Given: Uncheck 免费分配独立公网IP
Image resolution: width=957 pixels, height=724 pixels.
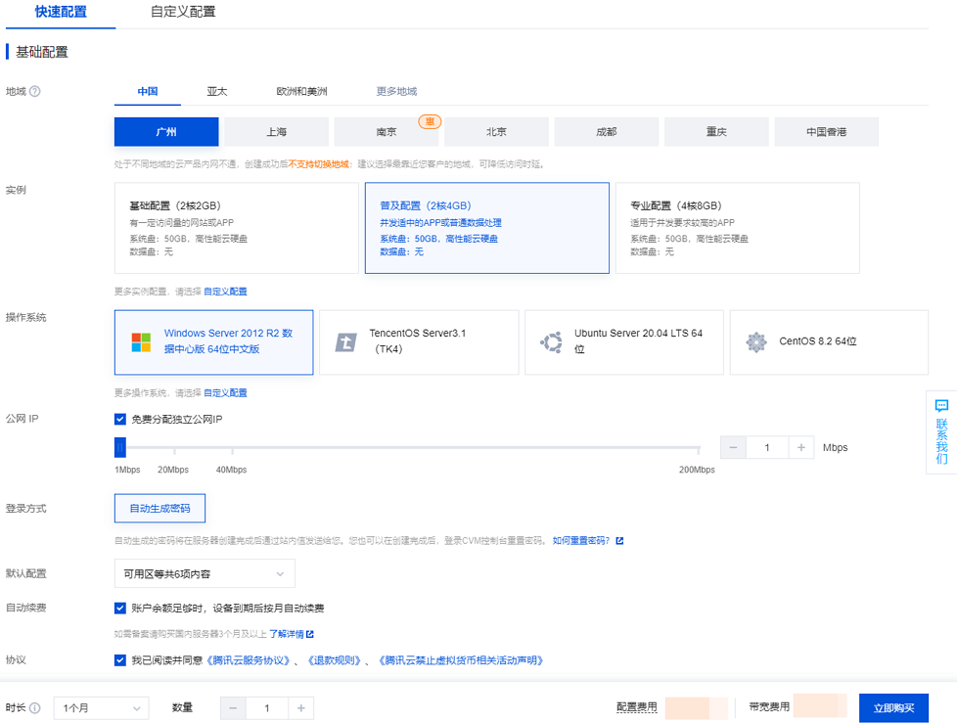Looking at the screenshot, I should [120, 419].
